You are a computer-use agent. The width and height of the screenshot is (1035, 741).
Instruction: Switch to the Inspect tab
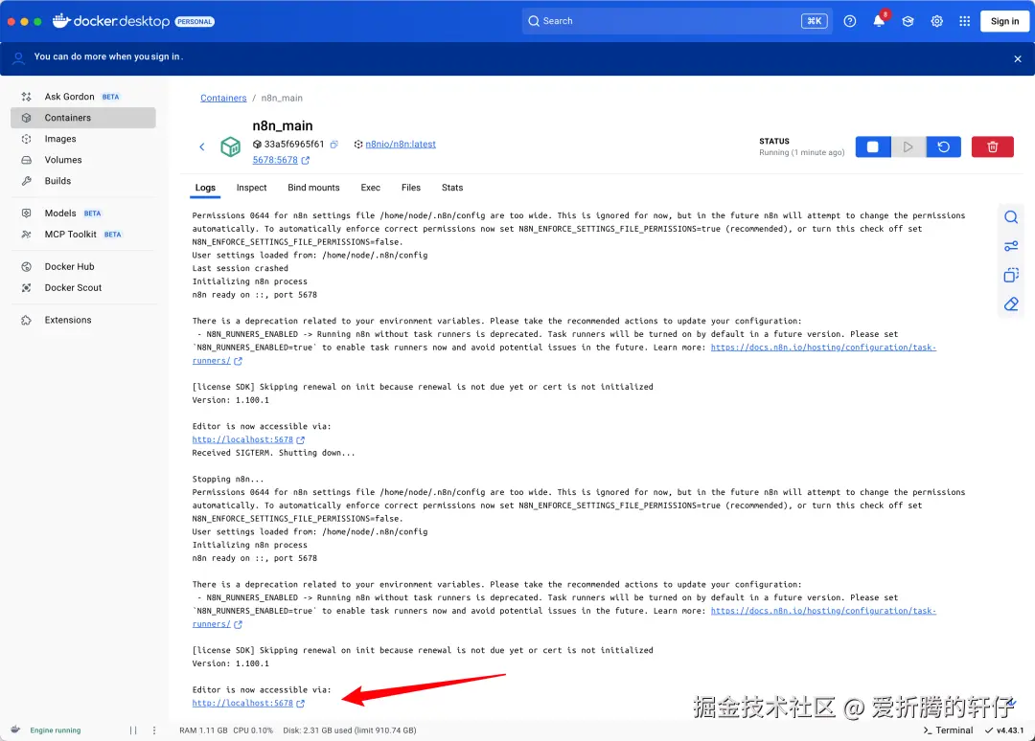tap(251, 188)
